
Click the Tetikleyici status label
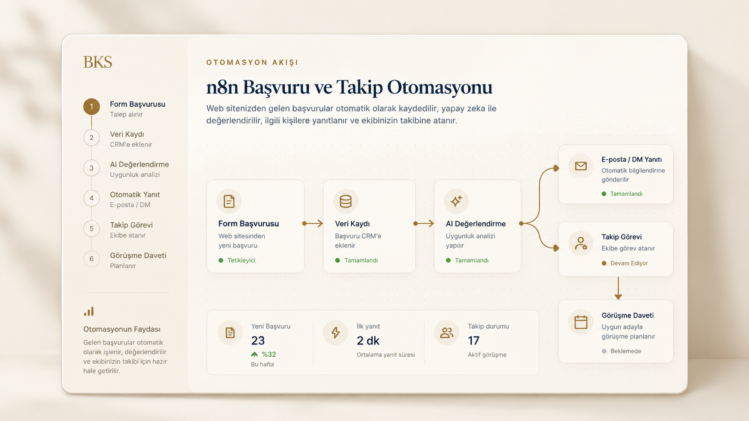[241, 260]
